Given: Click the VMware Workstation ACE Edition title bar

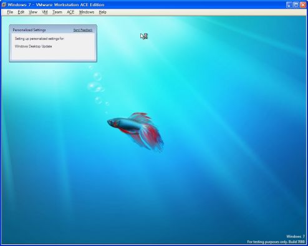Looking at the screenshot, I should tap(145, 4).
